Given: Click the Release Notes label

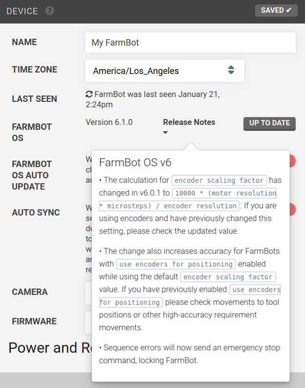Looking at the screenshot, I should 189,122.
